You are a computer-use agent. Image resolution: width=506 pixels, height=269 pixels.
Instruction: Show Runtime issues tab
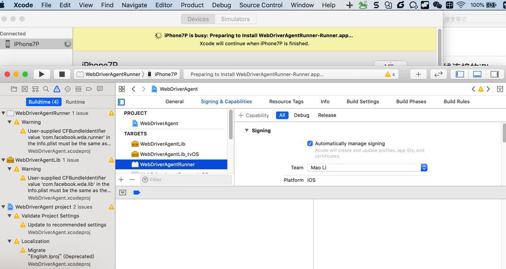(x=75, y=102)
